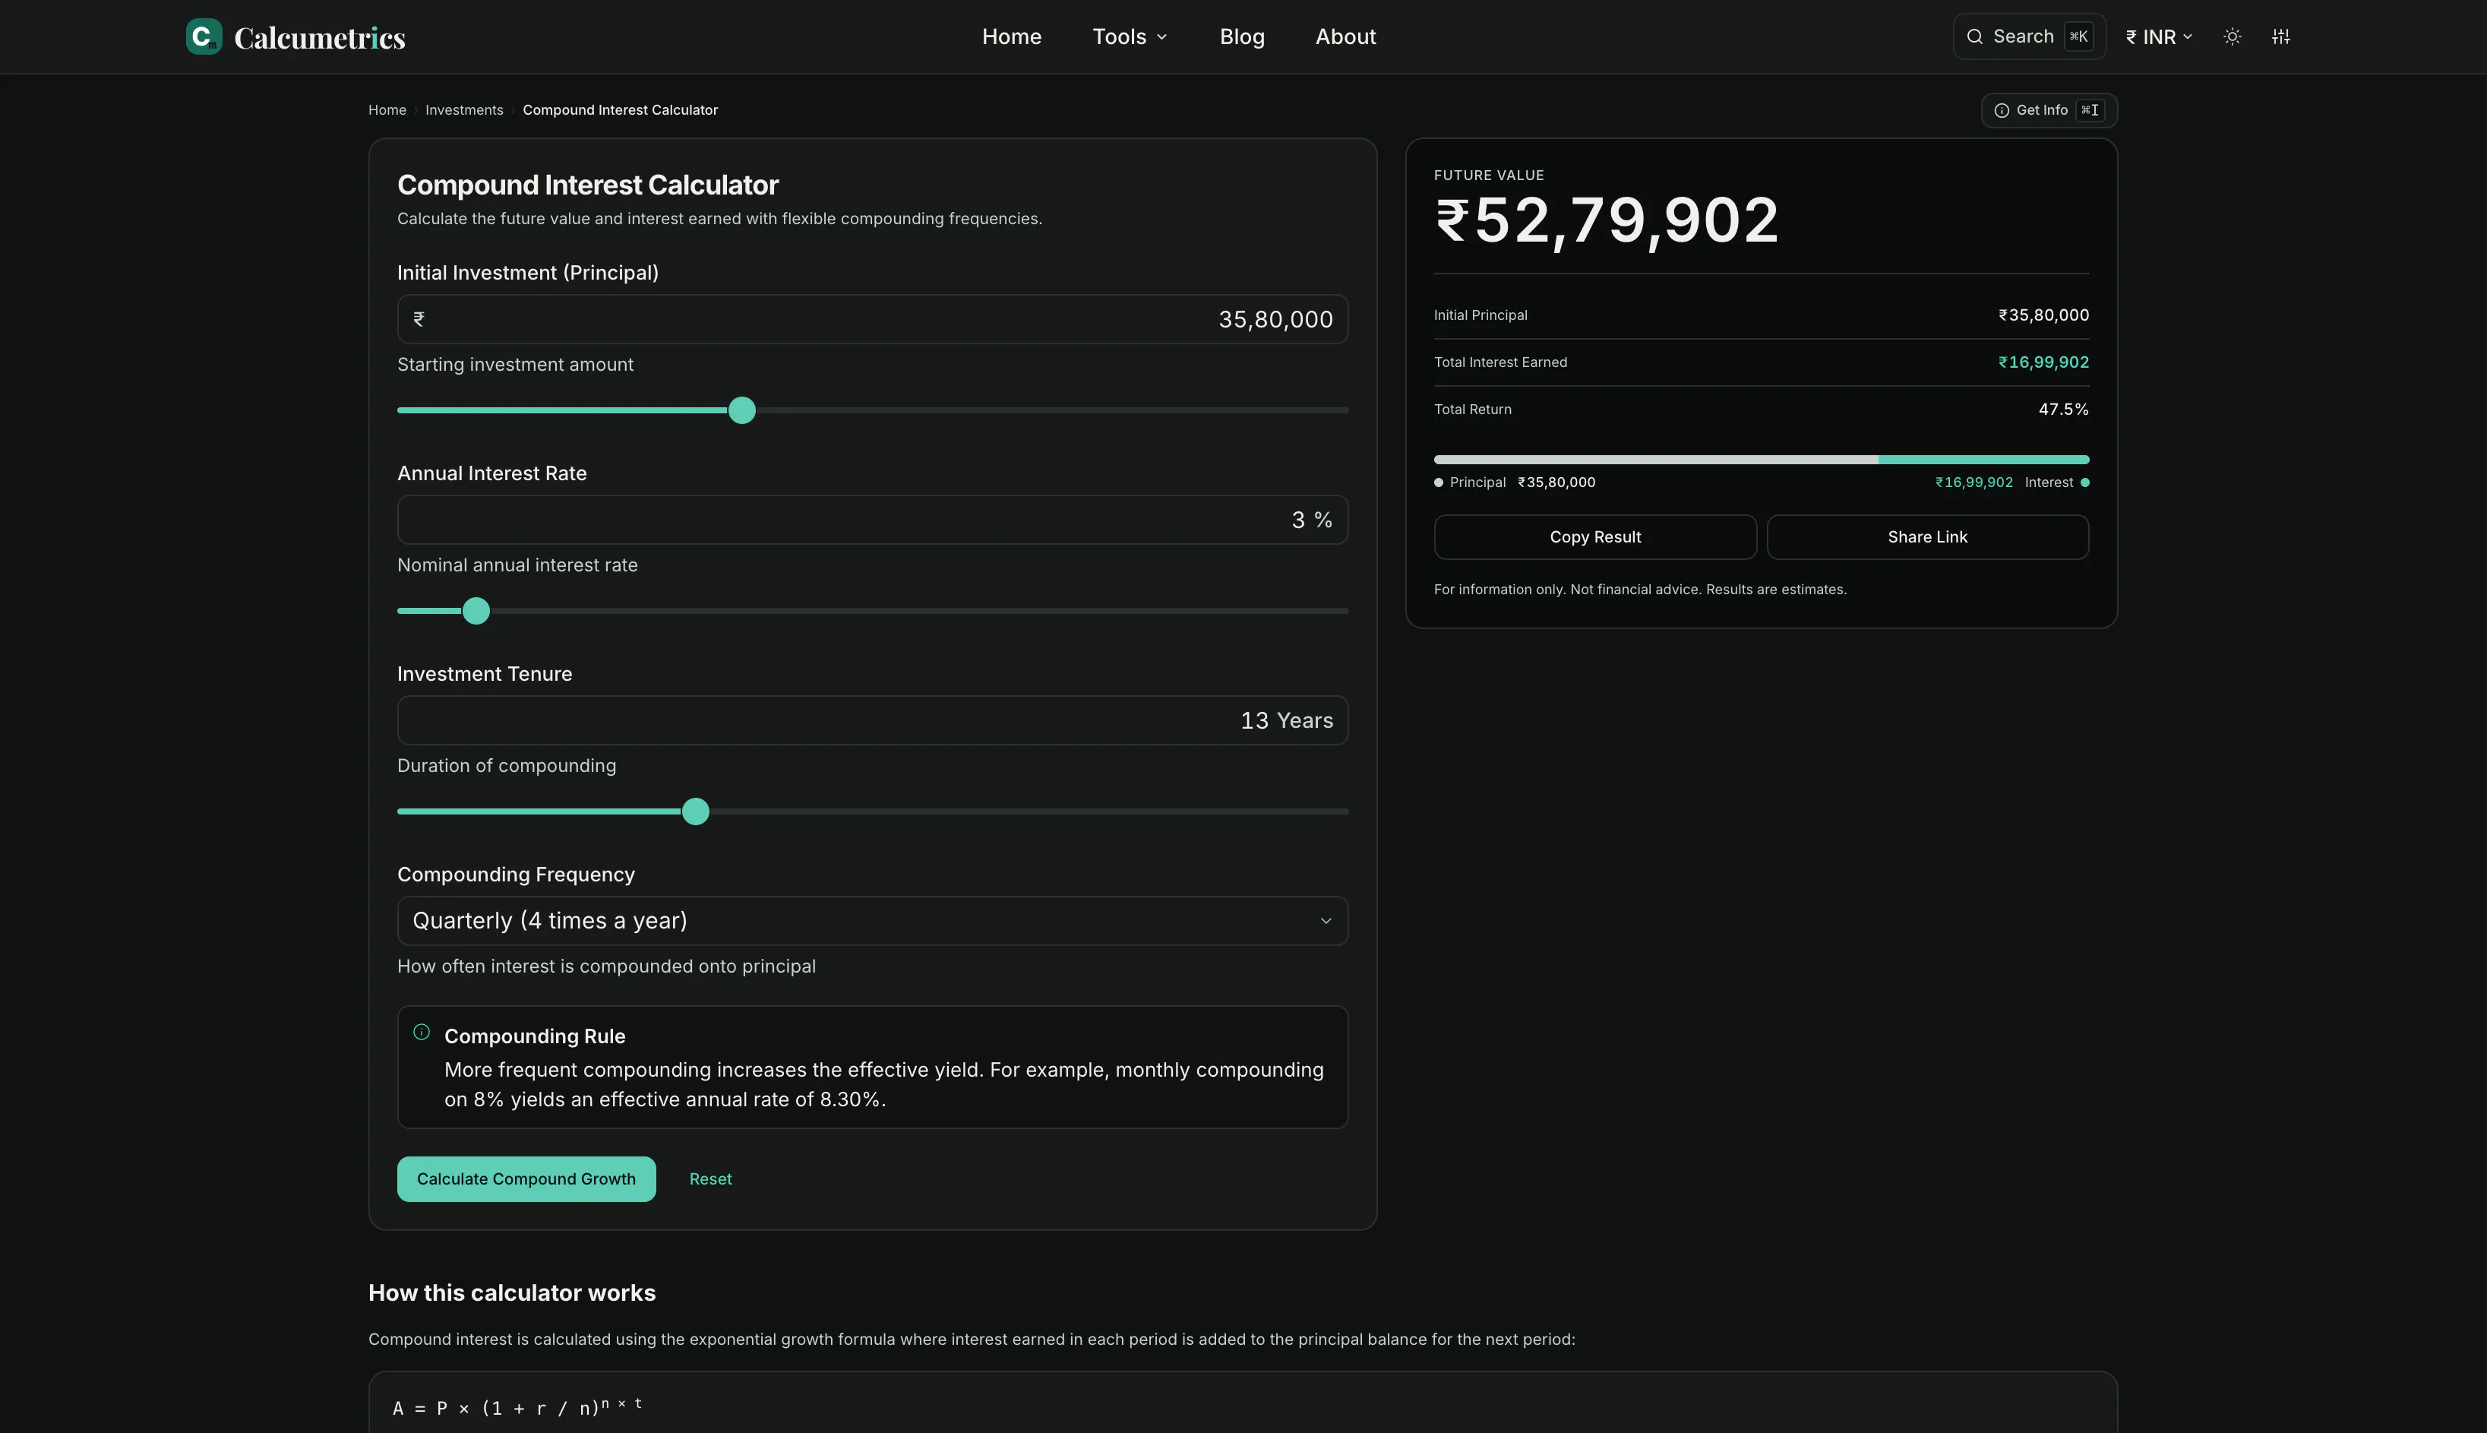
Task: Click the Compound Interest Calculator breadcrumb
Action: 620,110
